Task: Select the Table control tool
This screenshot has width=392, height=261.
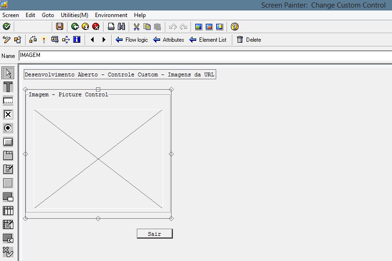Action: click(x=8, y=211)
